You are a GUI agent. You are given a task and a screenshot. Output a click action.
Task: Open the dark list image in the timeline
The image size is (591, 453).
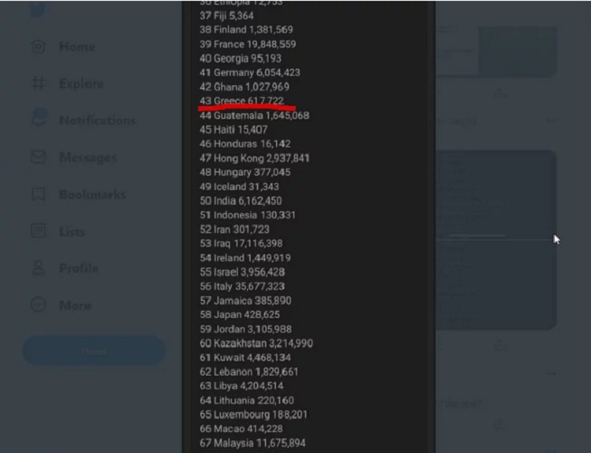[x=496, y=240]
